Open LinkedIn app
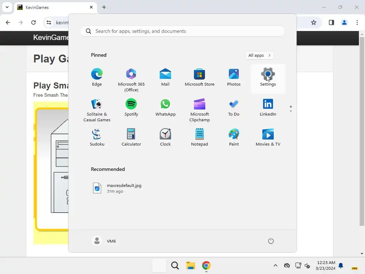Viewport: 365px width, 274px height. point(268,107)
